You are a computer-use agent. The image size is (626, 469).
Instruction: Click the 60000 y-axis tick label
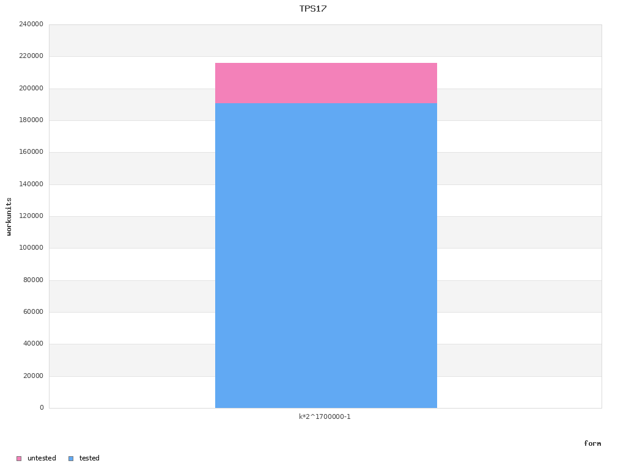pyautogui.click(x=33, y=312)
